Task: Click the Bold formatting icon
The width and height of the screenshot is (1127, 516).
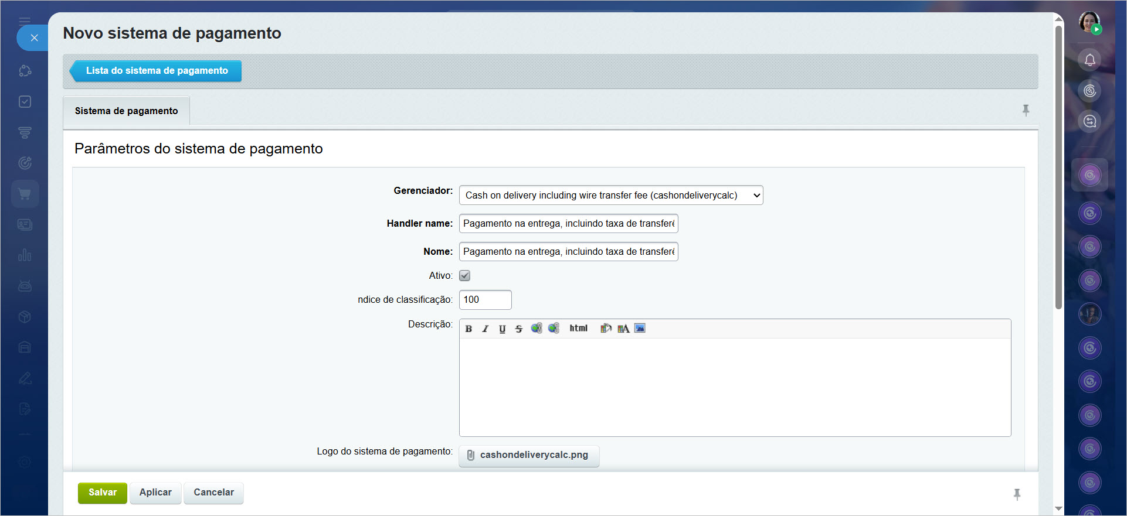Action: (x=469, y=329)
